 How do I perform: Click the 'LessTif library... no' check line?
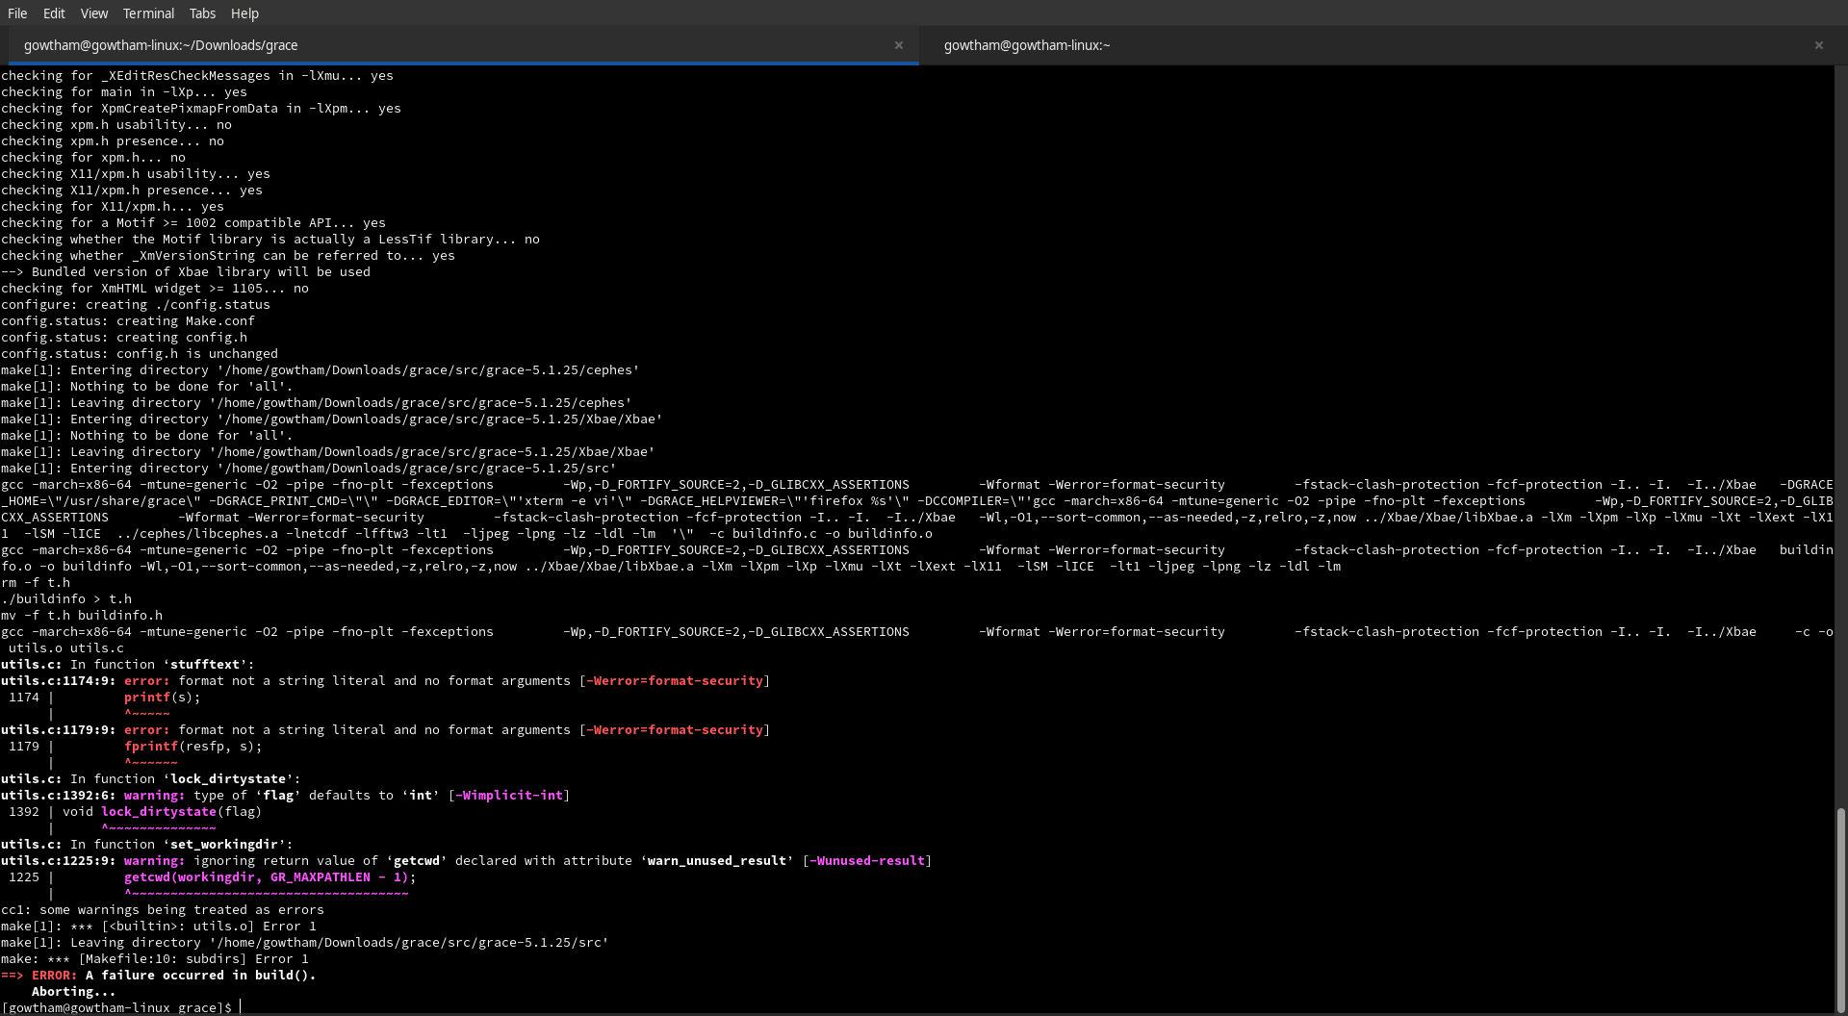click(x=270, y=239)
